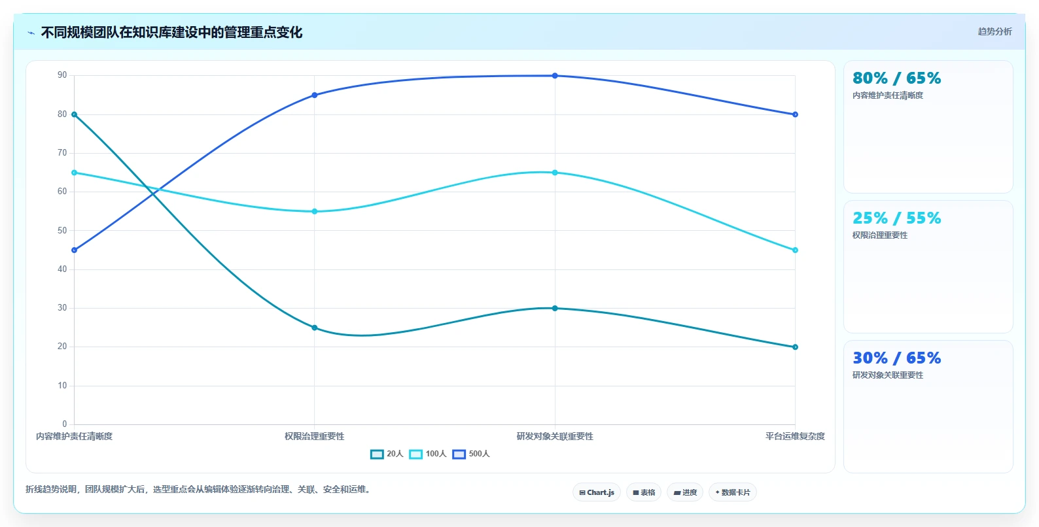Click the 折线趋势说明 footer description
Image resolution: width=1039 pixels, height=527 pixels.
point(200,489)
